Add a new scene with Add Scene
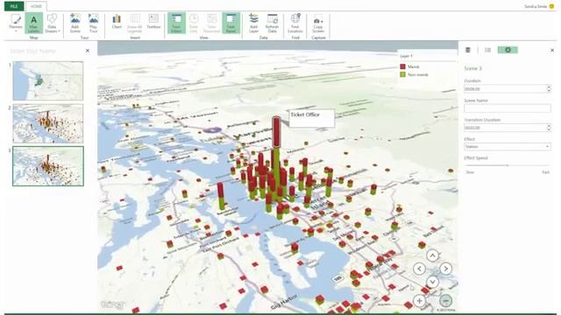The height and width of the screenshot is (315, 561). [x=75, y=24]
